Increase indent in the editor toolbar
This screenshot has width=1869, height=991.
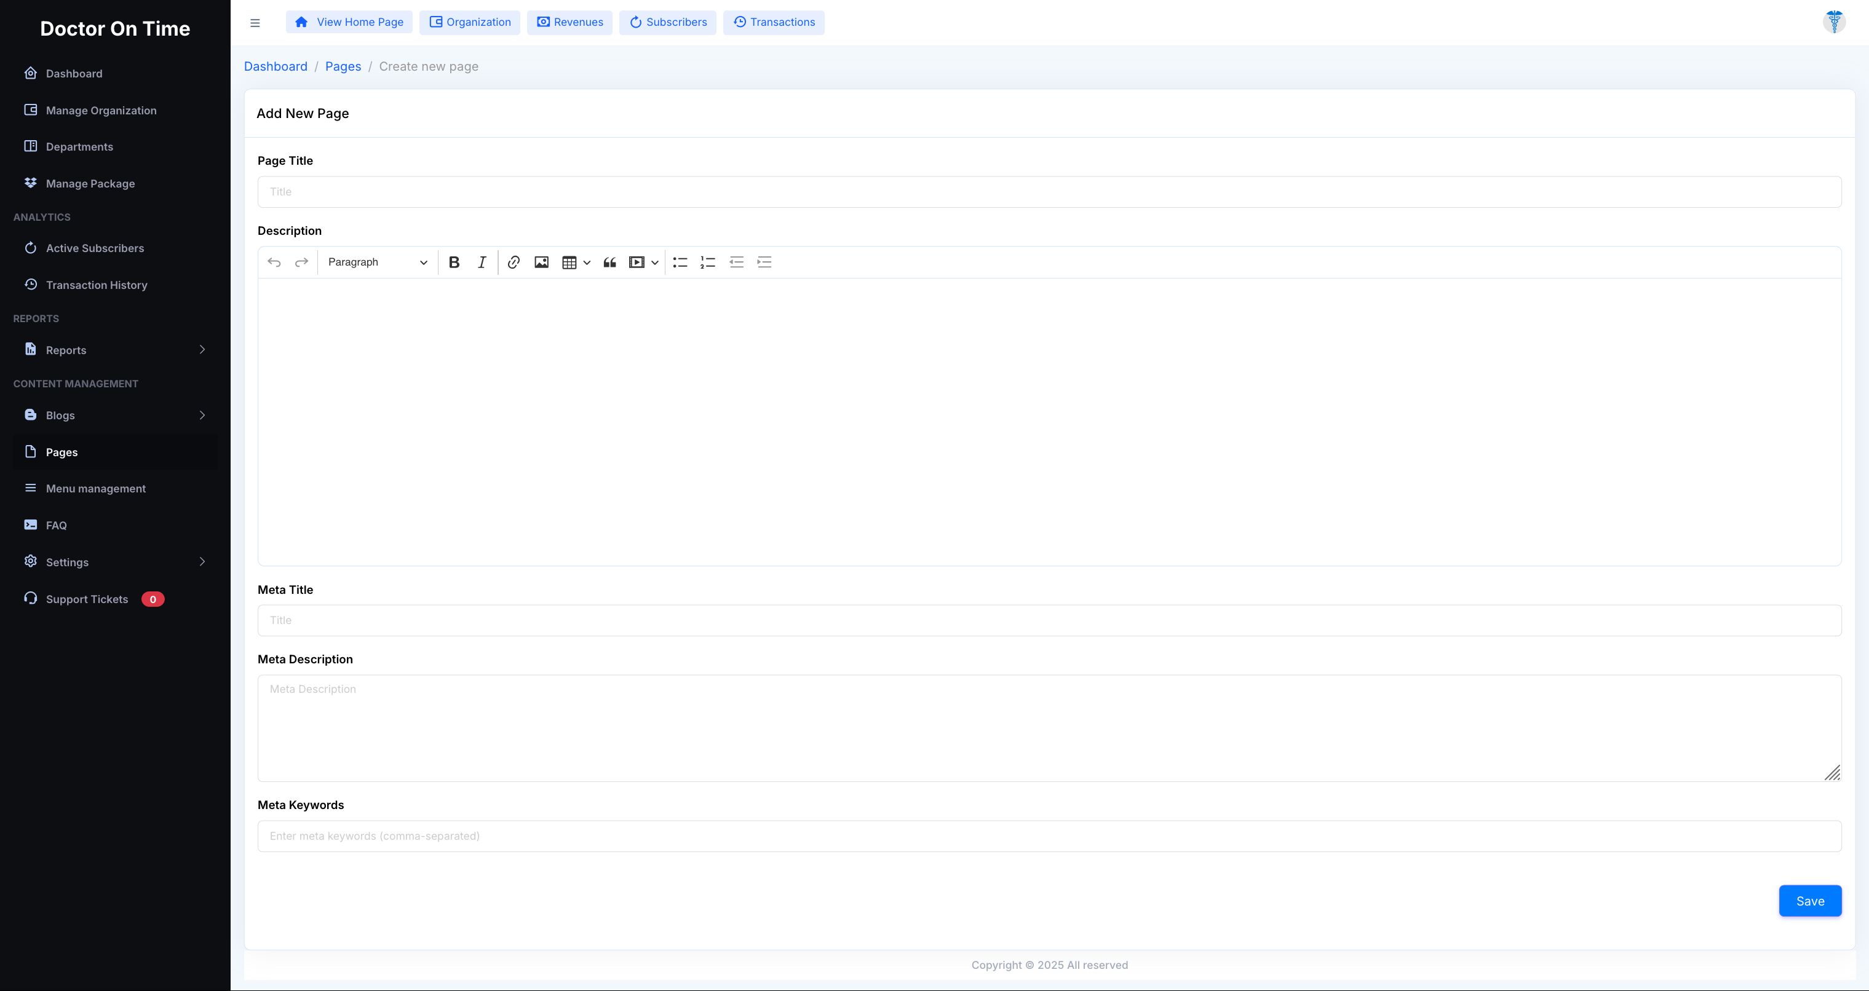tap(764, 263)
